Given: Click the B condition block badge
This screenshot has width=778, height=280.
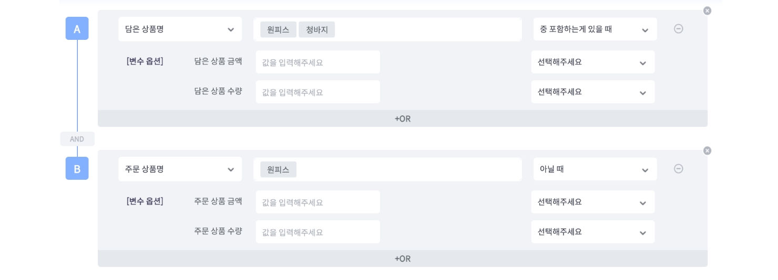Looking at the screenshot, I should coord(77,168).
